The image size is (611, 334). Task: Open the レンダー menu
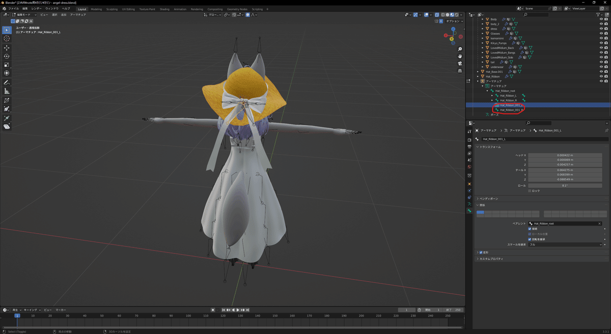coord(36,9)
